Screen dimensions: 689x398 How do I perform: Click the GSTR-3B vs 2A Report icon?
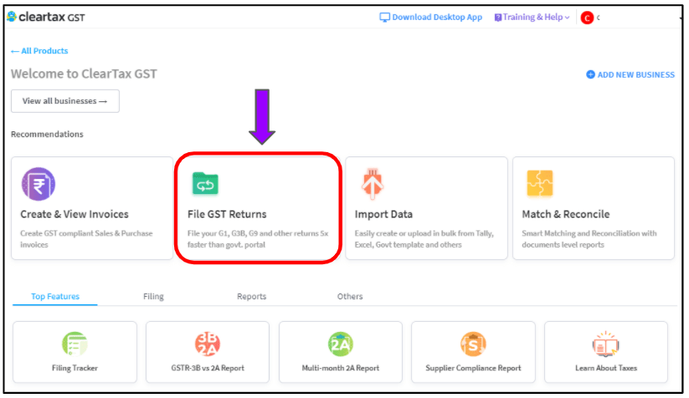tap(208, 344)
